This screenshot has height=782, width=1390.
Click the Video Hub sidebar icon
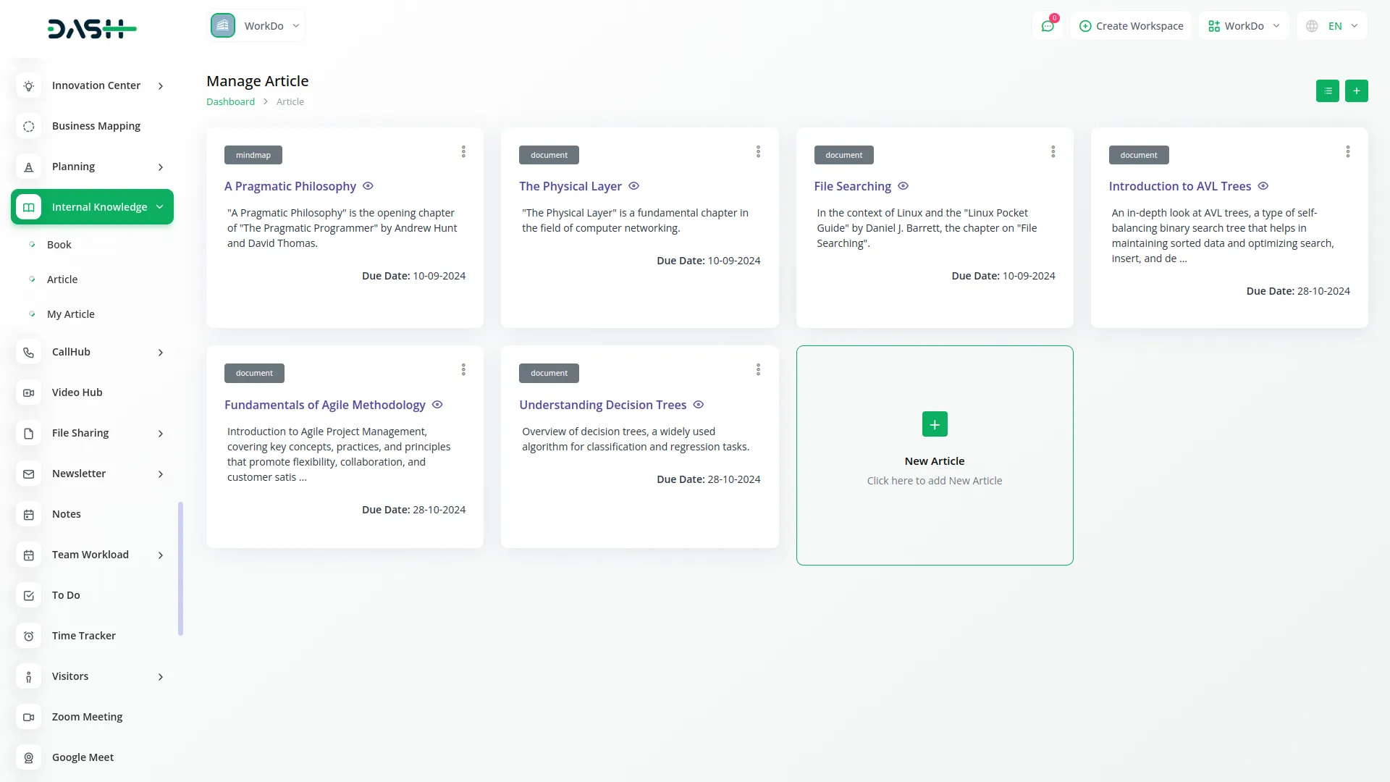coord(28,392)
